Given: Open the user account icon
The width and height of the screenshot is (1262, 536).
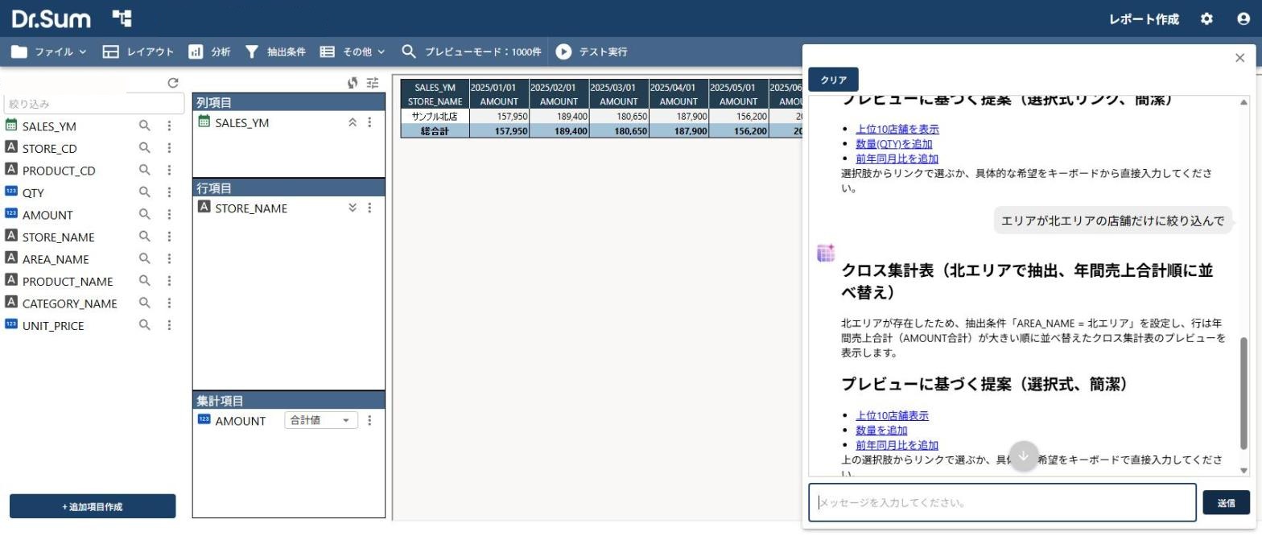Looking at the screenshot, I should (x=1243, y=19).
